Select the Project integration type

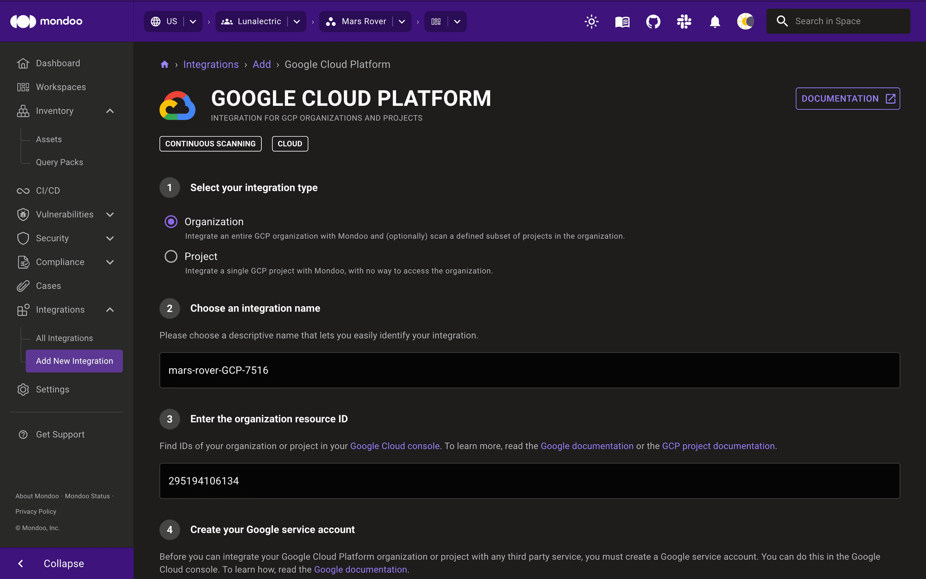pos(171,256)
